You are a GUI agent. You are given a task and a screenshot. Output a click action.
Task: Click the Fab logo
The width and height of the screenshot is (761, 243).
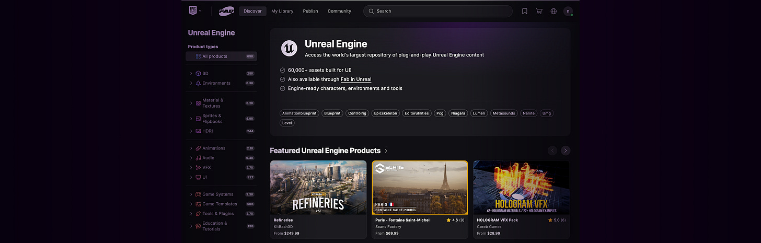tap(226, 11)
